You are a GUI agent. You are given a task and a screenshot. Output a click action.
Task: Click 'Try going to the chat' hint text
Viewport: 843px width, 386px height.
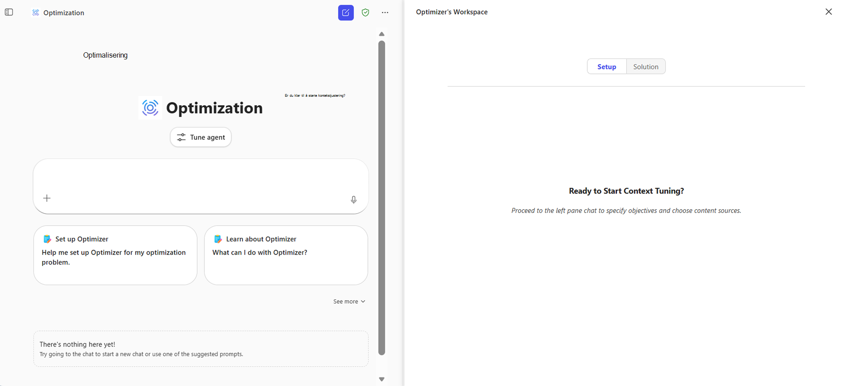[141, 354]
